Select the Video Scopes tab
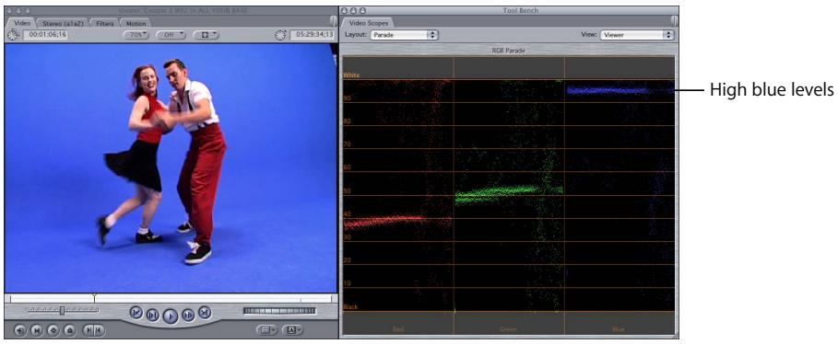The height and width of the screenshot is (344, 838). coord(370,23)
